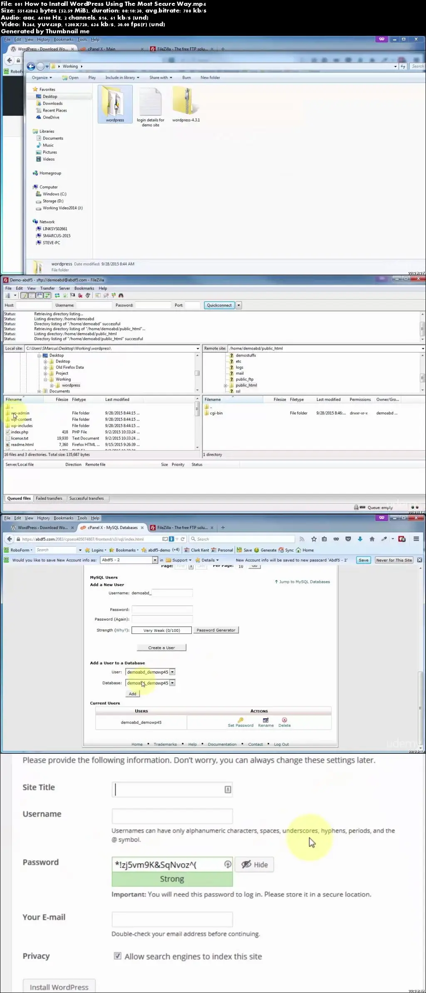The width and height of the screenshot is (426, 993).
Task: Click FileZilla reconnect to server icon
Action: pos(87,295)
